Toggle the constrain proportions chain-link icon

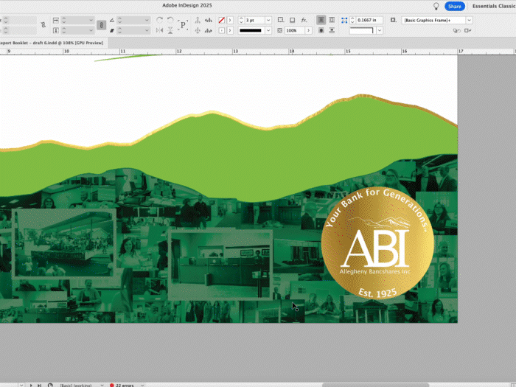click(x=102, y=25)
